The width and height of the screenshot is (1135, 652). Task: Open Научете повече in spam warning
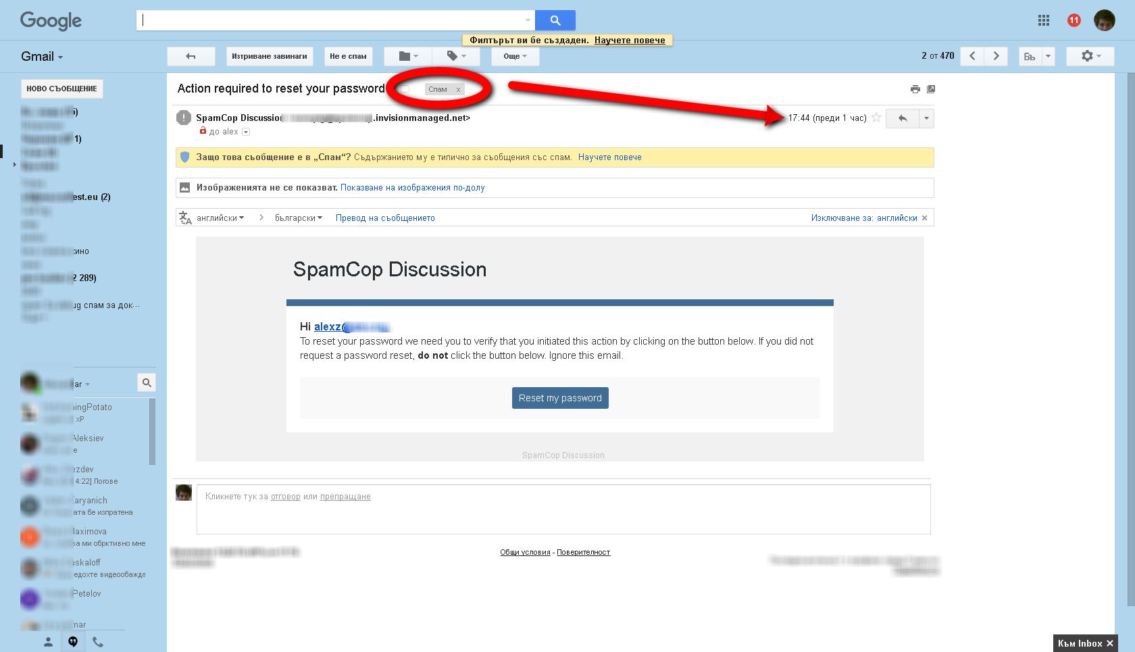point(609,157)
